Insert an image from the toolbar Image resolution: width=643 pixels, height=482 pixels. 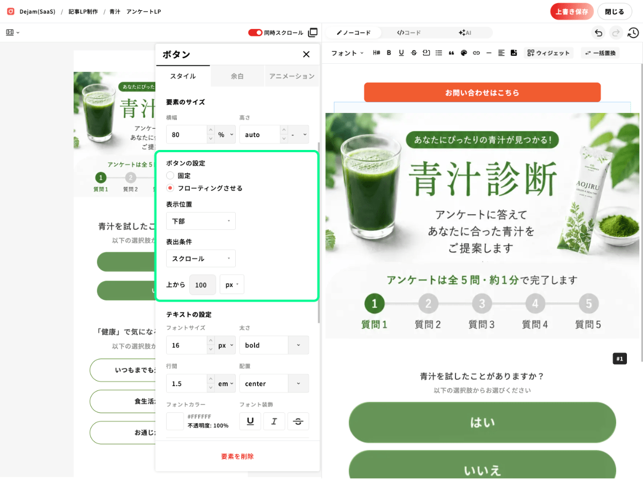514,52
